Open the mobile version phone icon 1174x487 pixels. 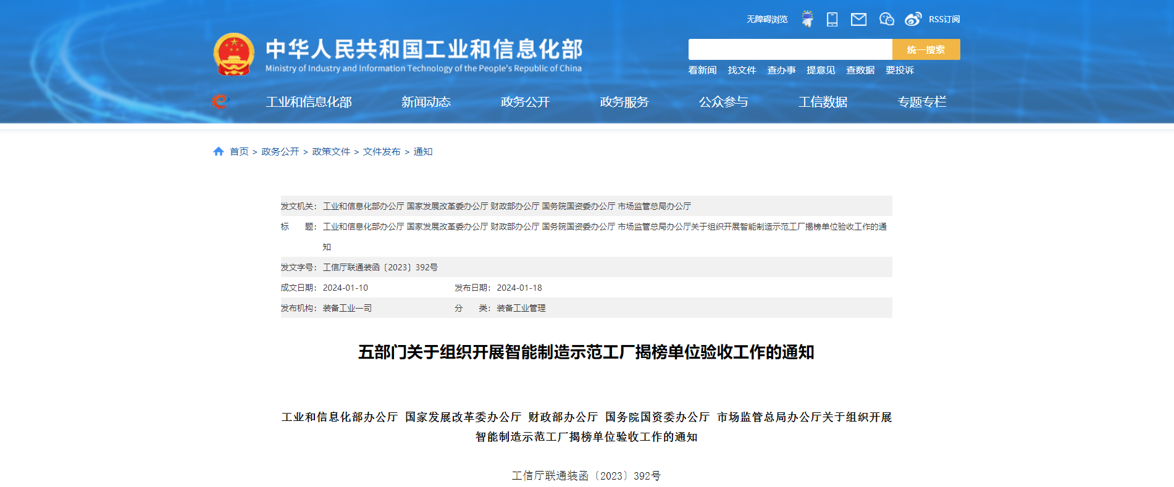click(x=832, y=19)
